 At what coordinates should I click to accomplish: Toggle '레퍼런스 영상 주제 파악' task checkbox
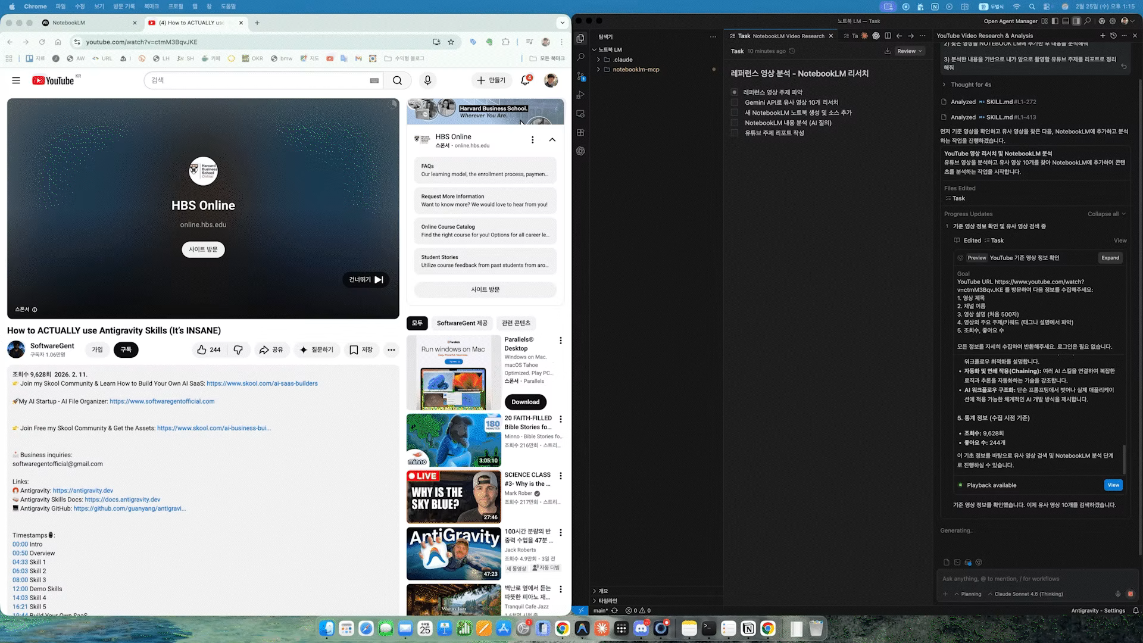click(x=734, y=92)
